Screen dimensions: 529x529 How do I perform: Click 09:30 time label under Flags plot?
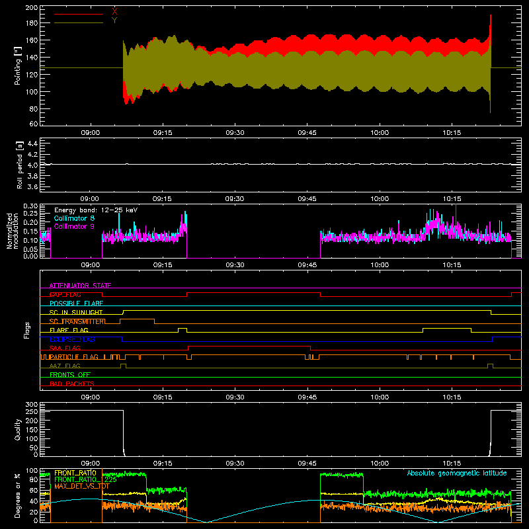[235, 397]
